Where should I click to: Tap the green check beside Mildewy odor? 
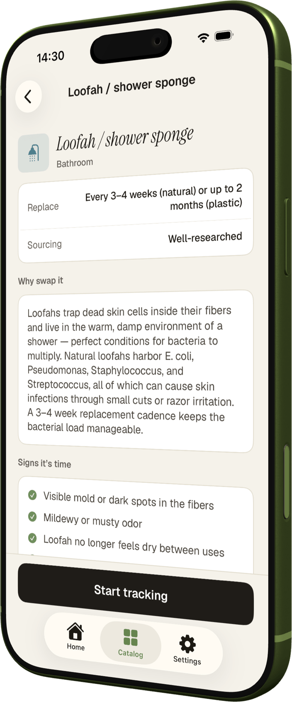(x=32, y=516)
